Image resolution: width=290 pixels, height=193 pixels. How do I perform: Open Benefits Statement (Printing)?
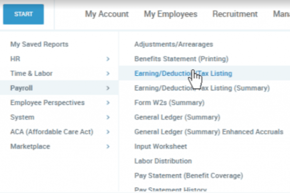(182, 59)
